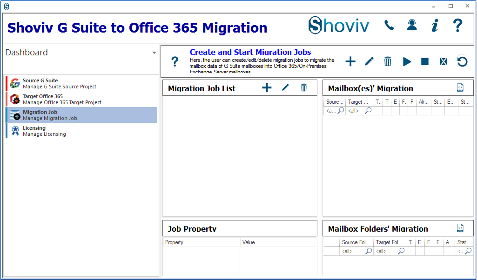Open live support agent headset icon

[x=412, y=25]
